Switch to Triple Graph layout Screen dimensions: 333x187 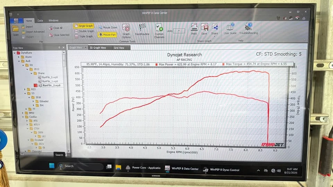pyautogui.click(x=84, y=36)
